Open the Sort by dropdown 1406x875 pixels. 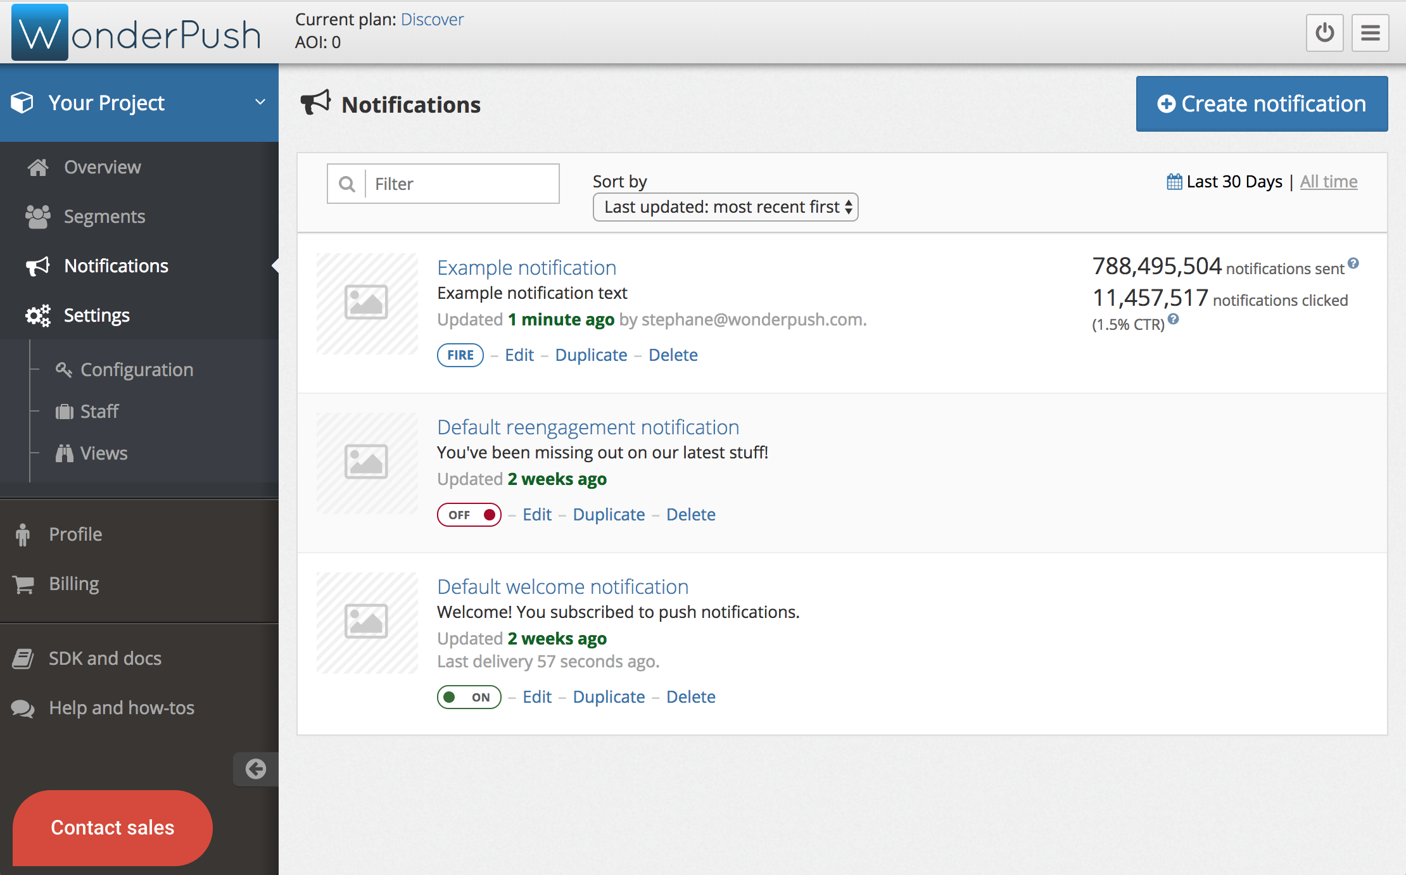[x=725, y=207]
